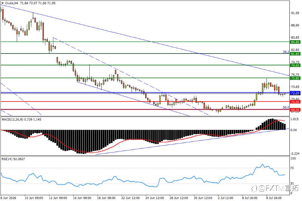
Task: Click the 2 Jul 12:00 time label
Action: coord(226,198)
